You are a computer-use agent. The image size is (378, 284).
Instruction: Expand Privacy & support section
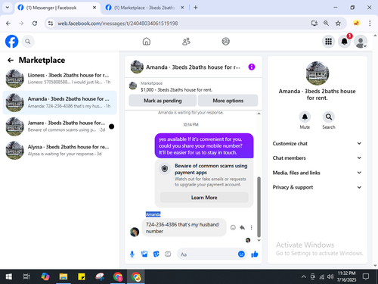click(317, 187)
